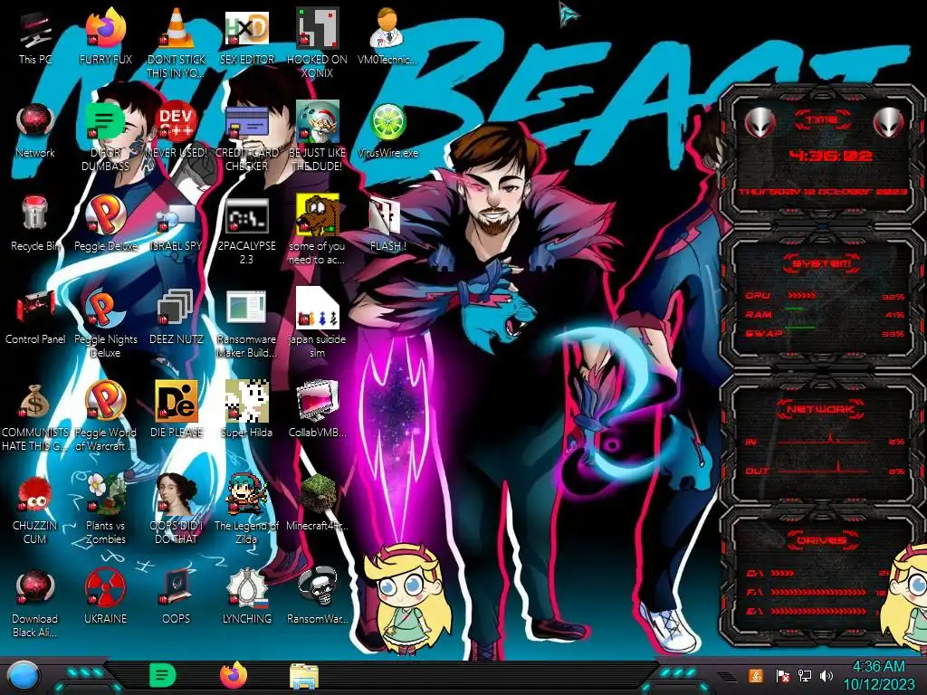Screen dimensions: 927x695
Task: Run the VirusWire.exe lime icon
Action: pyautogui.click(x=387, y=130)
